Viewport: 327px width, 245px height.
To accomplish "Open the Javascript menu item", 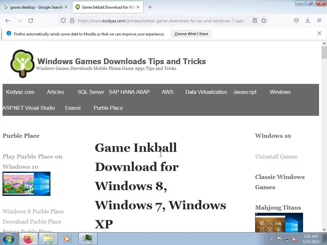I will 245,92.
